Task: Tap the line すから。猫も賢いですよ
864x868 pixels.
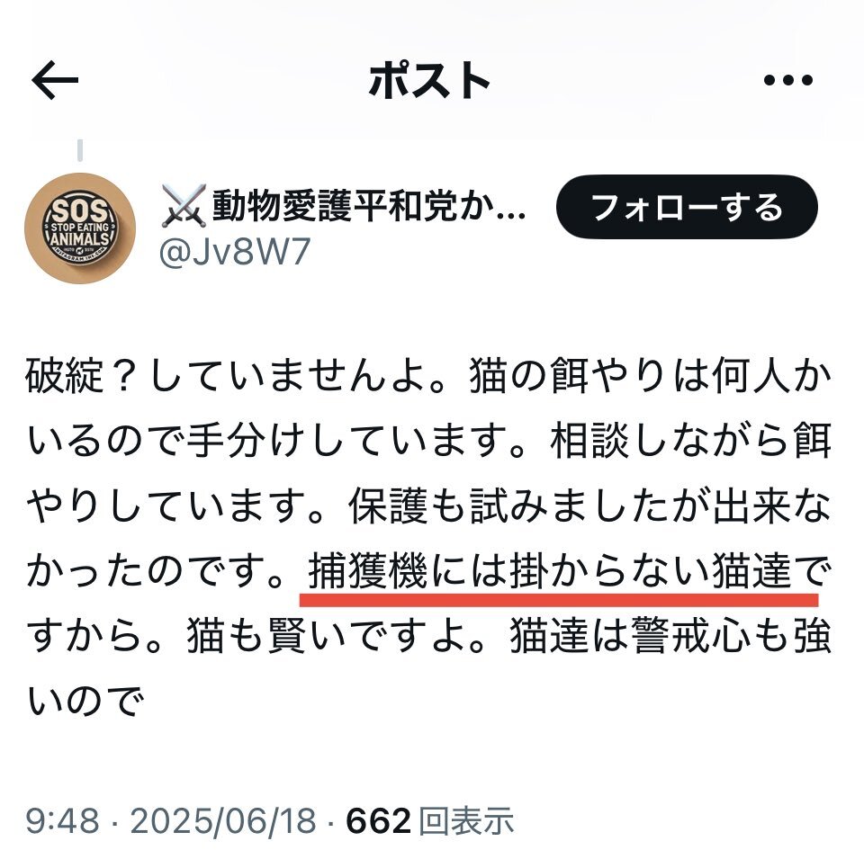Action: 428,636
